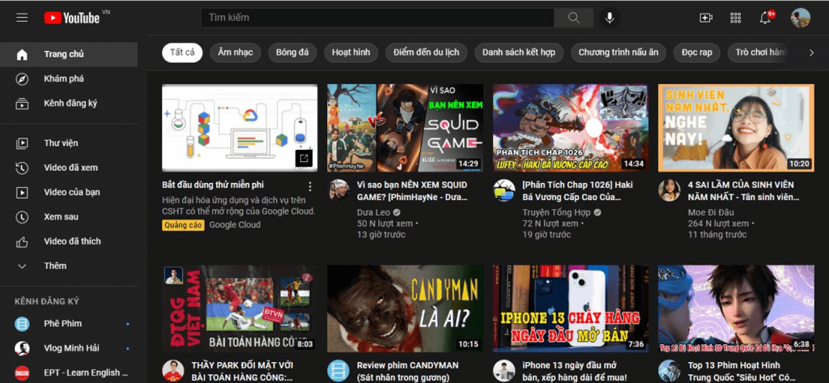Open the iPhone 13 video channel avatar
Screen dimensions: 829x383
[x=504, y=370]
